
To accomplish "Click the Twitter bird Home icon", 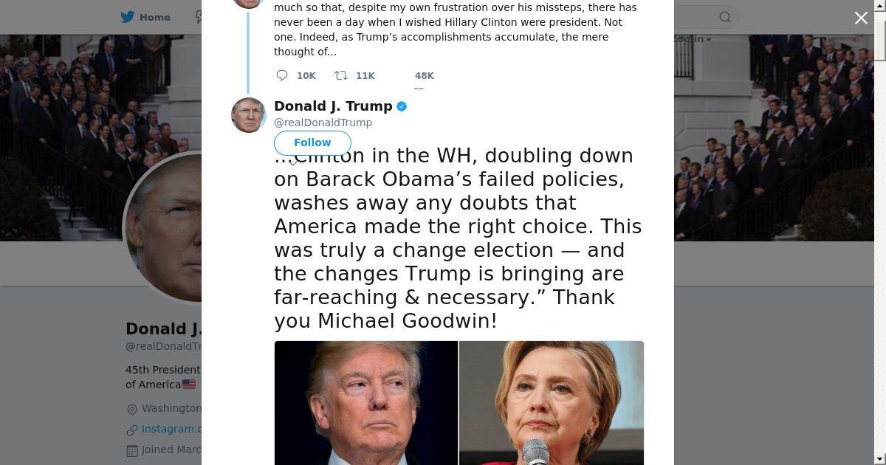I will 128,17.
